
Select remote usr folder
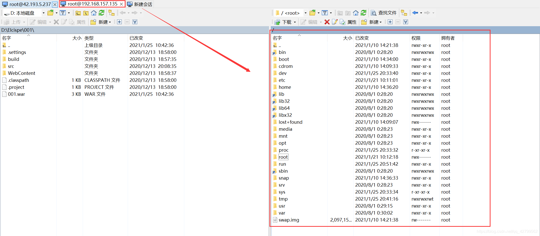[x=282, y=206]
